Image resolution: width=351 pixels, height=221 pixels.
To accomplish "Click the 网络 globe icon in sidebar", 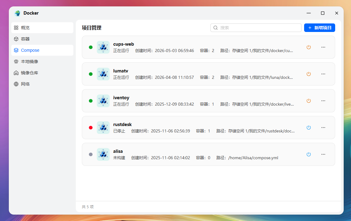I will [16, 84].
